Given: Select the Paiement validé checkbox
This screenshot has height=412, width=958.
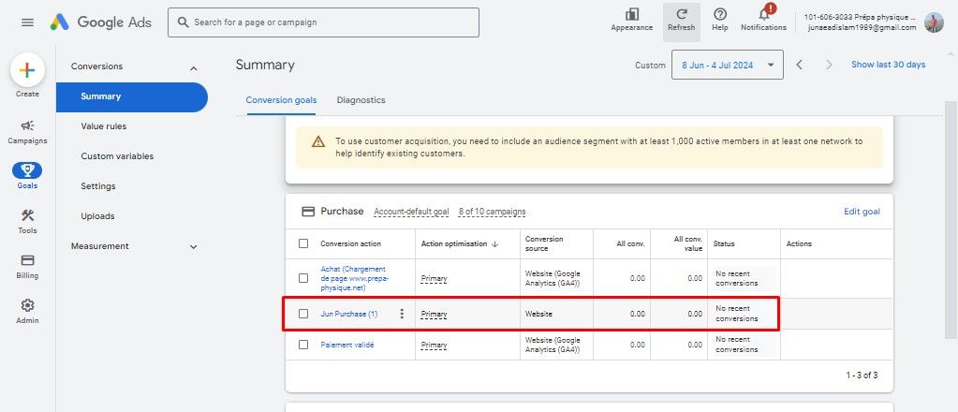Looking at the screenshot, I should 302,345.
